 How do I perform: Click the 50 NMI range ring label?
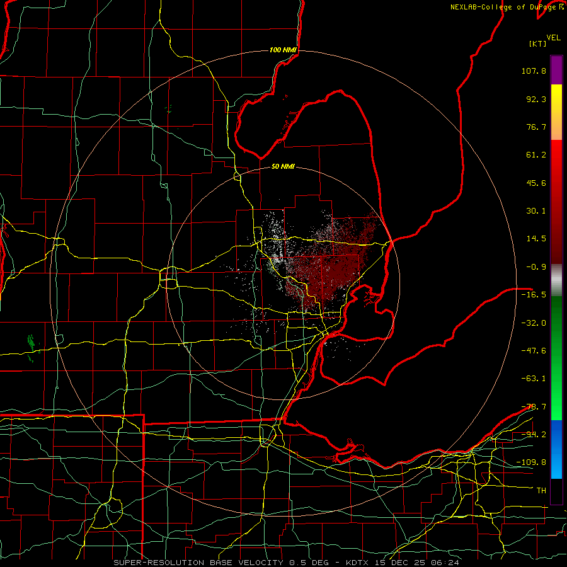(x=283, y=167)
